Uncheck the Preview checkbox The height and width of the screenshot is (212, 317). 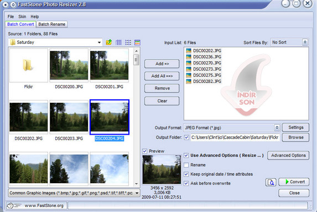tap(145, 151)
